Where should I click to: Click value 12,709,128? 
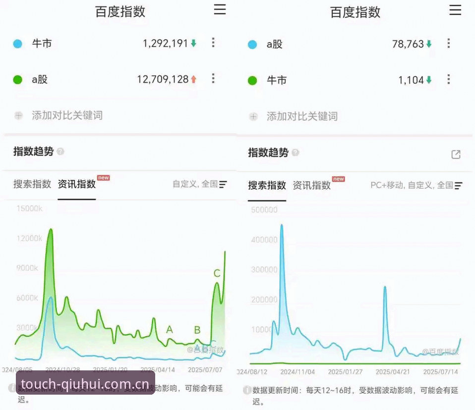[x=163, y=79]
